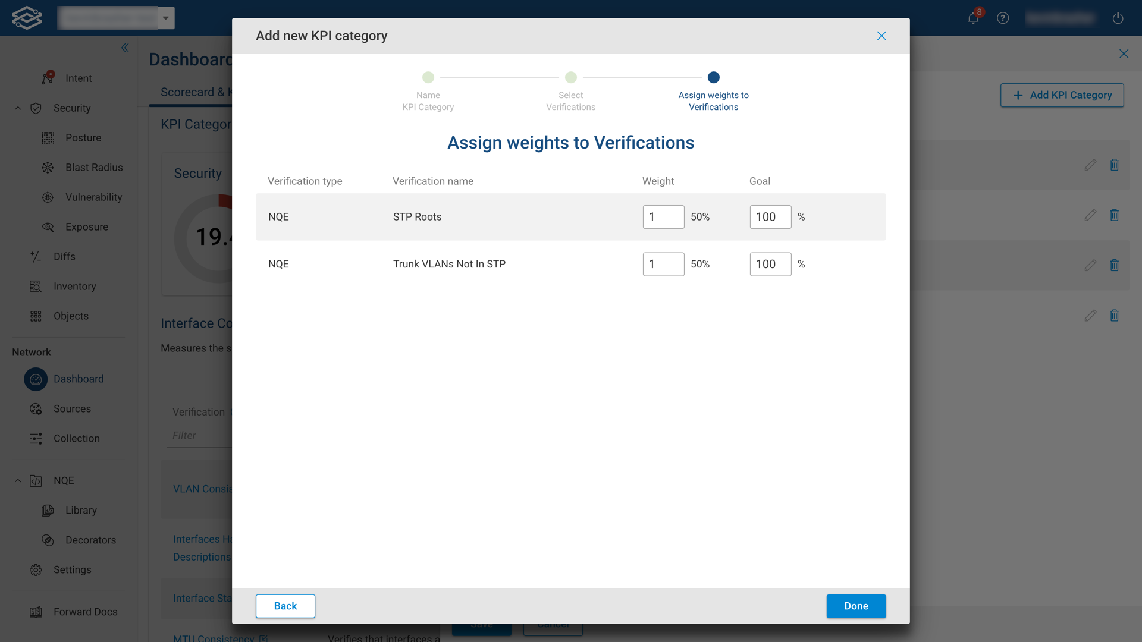The width and height of the screenshot is (1142, 642).
Task: Open Inventory from the sidebar icon
Action: tap(36, 286)
